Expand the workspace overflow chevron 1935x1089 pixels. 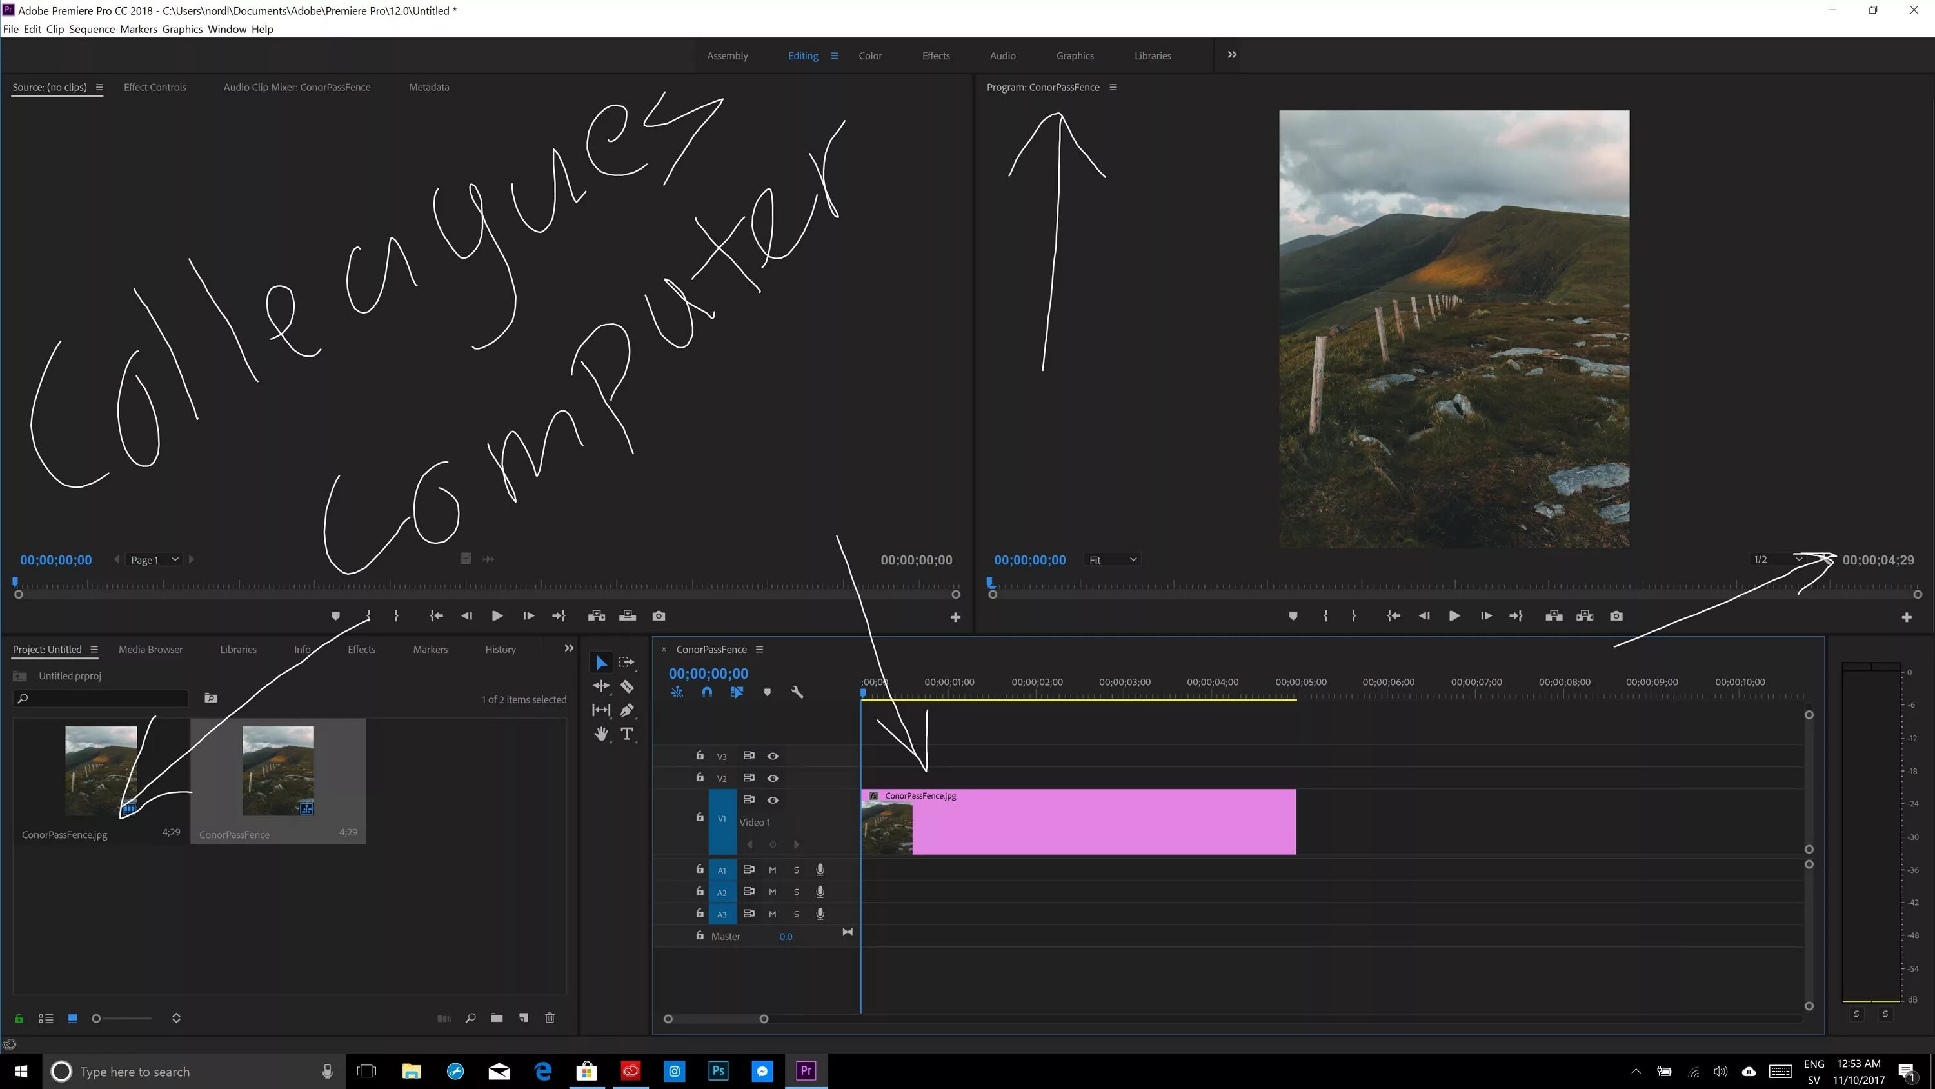(1232, 55)
